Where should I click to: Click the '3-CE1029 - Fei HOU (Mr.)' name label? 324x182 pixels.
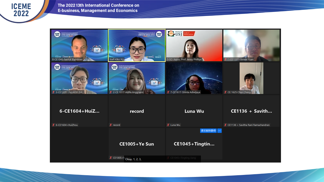pos(70,92)
